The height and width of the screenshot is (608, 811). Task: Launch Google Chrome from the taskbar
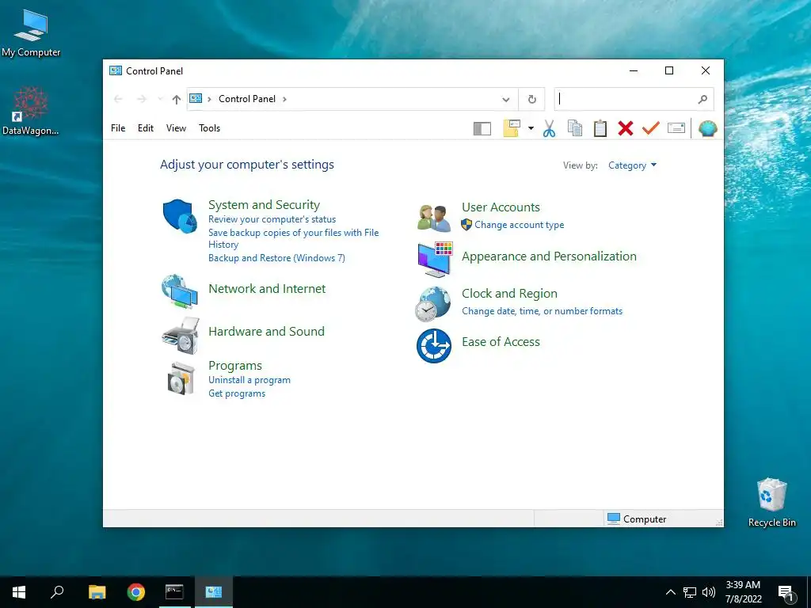pos(136,592)
